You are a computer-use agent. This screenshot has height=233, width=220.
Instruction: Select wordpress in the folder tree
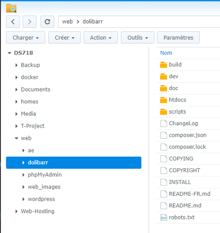pyautogui.click(x=41, y=199)
